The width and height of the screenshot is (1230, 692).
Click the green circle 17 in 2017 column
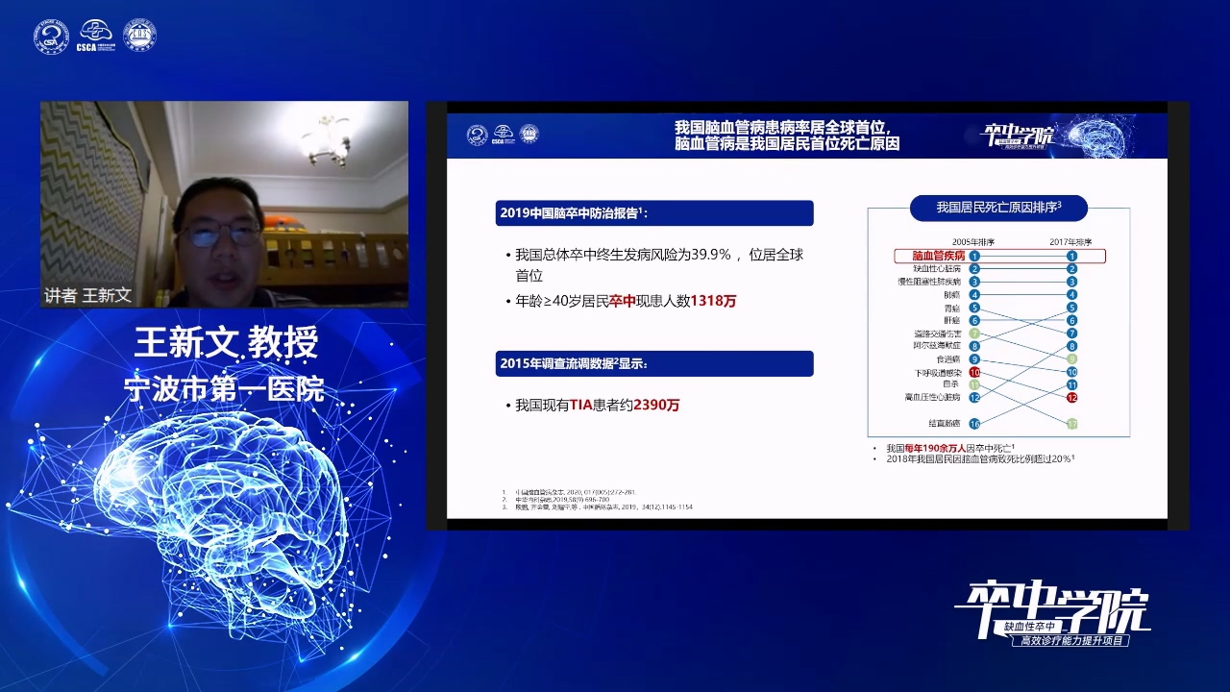click(1072, 423)
